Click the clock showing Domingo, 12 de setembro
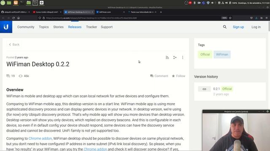 (x=254, y=3)
